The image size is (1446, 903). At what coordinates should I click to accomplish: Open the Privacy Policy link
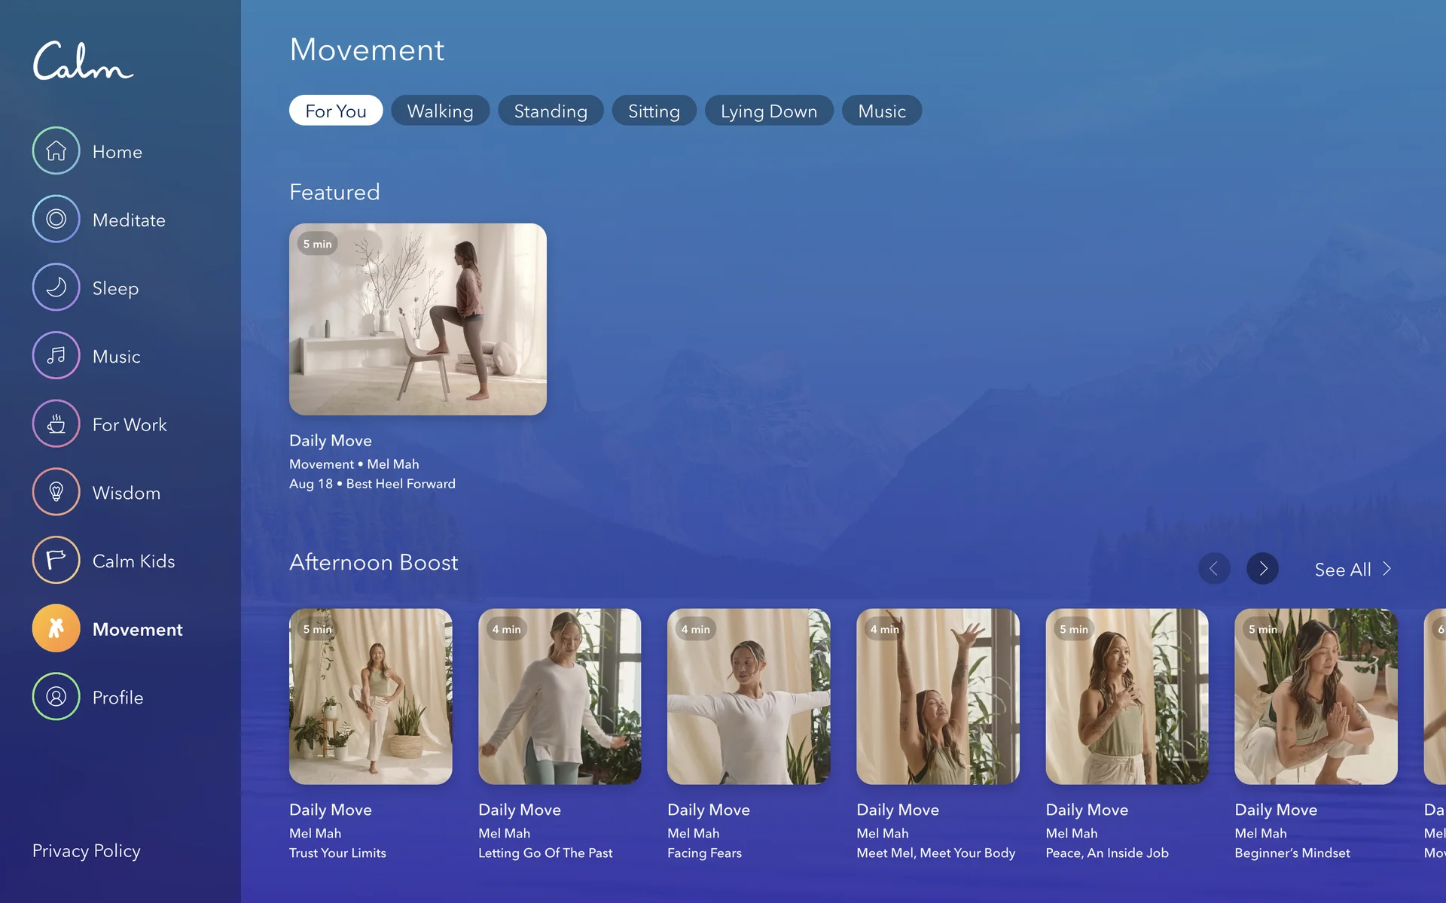(x=87, y=851)
